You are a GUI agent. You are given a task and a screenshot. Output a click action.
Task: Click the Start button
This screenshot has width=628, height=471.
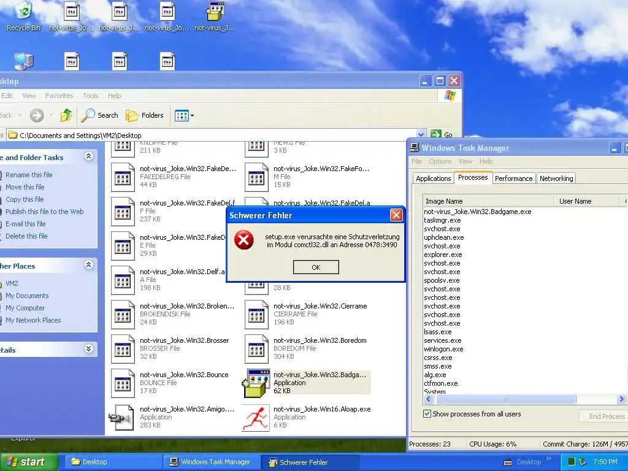click(x=29, y=462)
